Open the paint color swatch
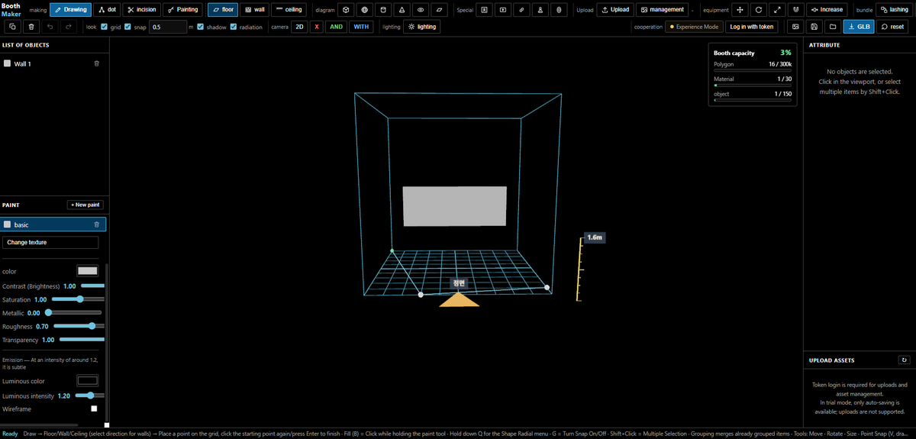The image size is (916, 439). pos(88,271)
